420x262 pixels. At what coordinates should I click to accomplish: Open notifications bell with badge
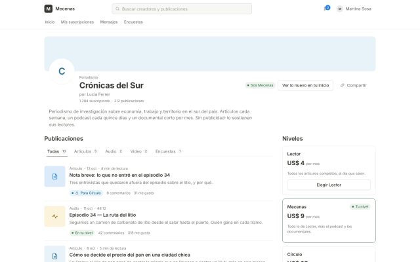pyautogui.click(x=327, y=9)
